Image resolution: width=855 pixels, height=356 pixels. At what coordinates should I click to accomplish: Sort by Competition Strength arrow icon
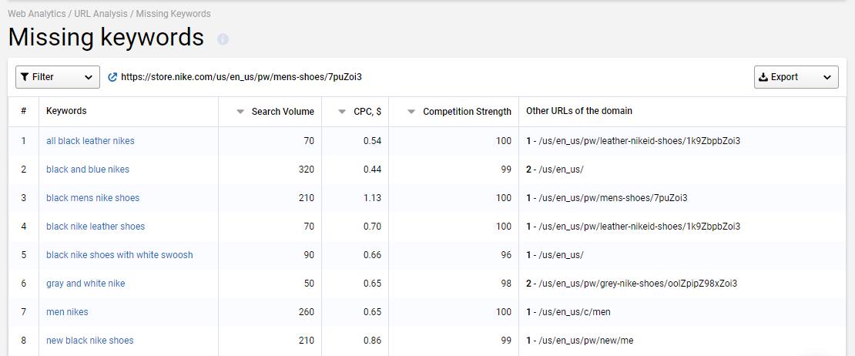tap(411, 112)
